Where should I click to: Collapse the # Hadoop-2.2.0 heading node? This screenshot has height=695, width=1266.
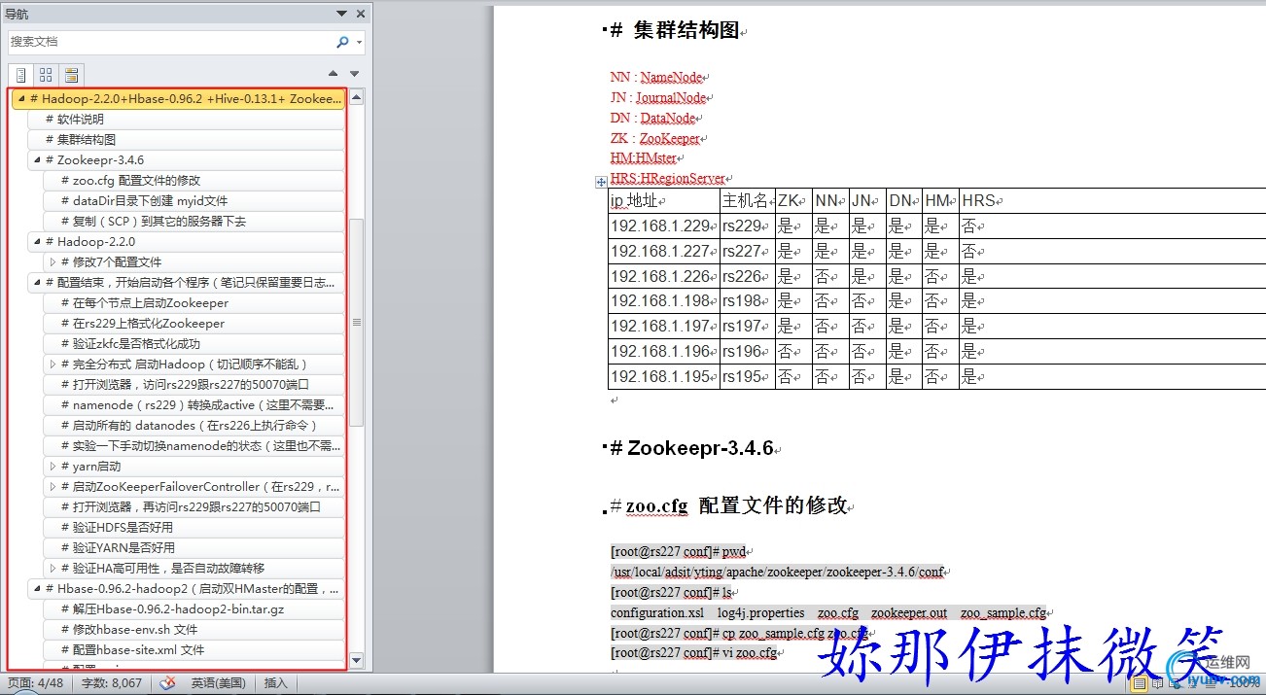pyautogui.click(x=36, y=241)
